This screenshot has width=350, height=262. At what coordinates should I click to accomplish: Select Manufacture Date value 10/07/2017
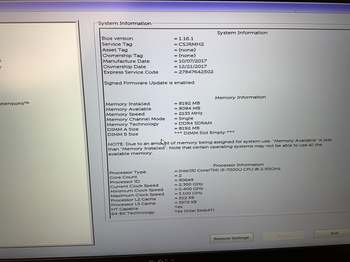pos(192,61)
